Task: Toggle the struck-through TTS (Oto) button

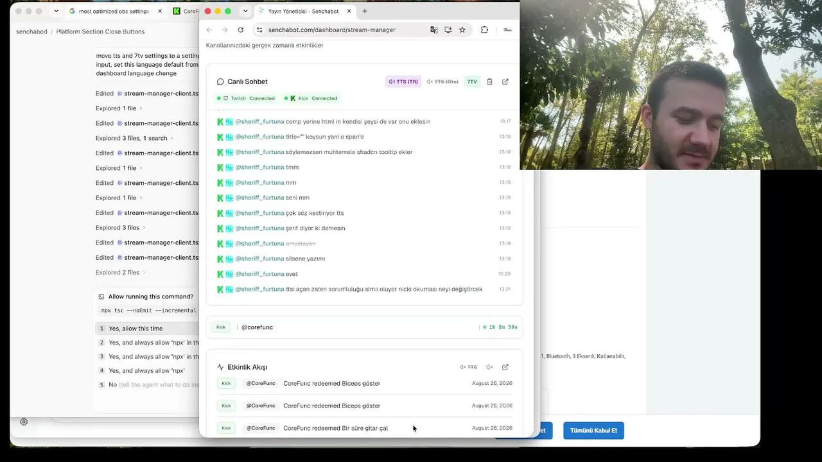Action: 442,81
